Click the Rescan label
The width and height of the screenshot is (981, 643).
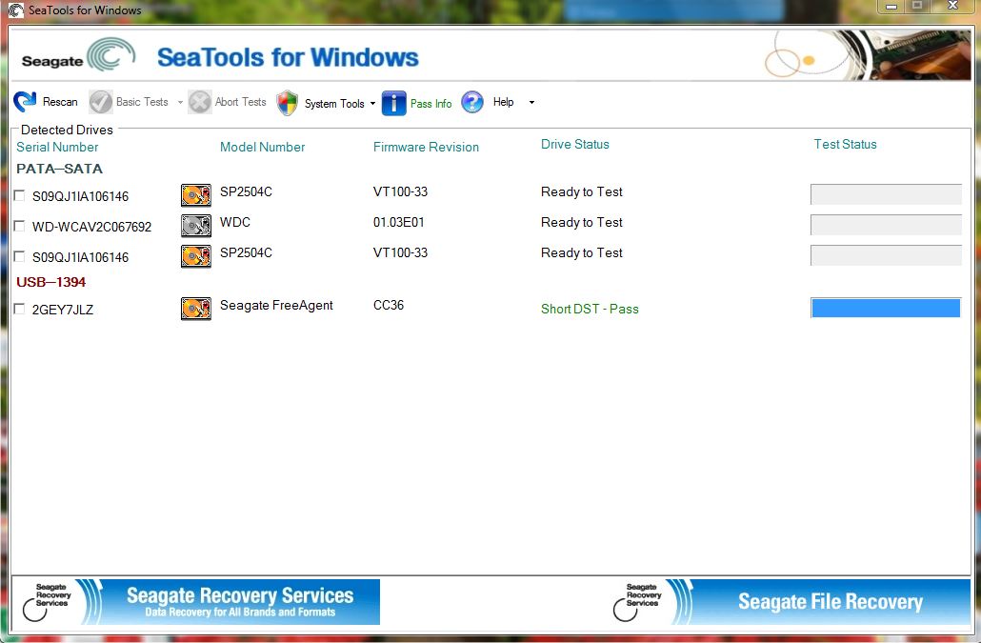(60, 102)
